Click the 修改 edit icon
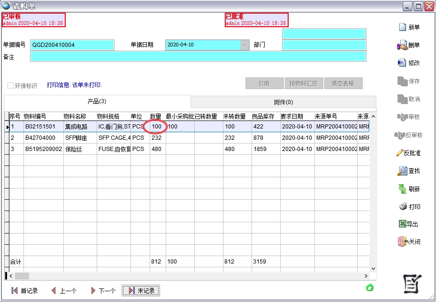Screen dimensions: 436x302 tap(402, 63)
